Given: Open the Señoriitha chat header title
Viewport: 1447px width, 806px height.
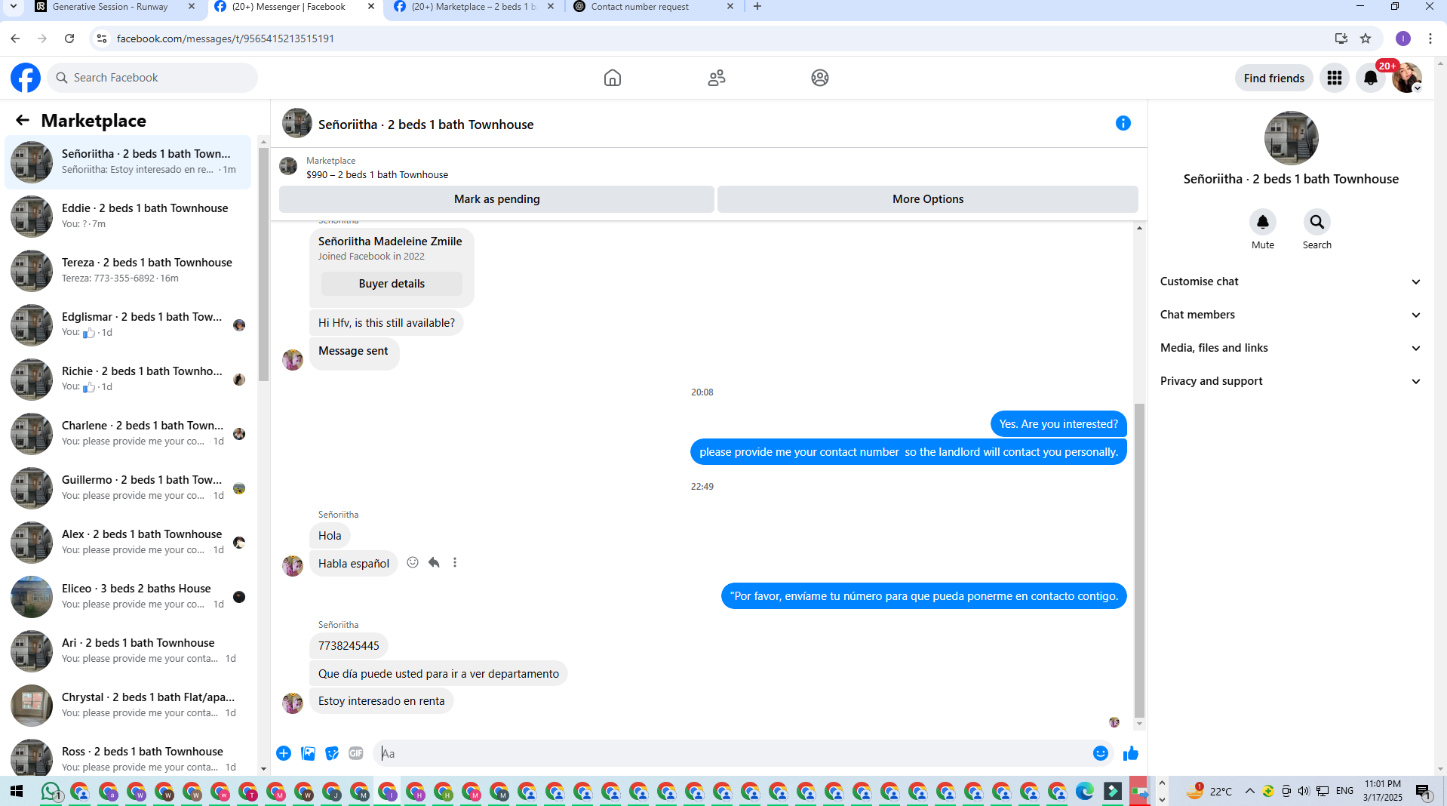Looking at the screenshot, I should (x=426, y=125).
